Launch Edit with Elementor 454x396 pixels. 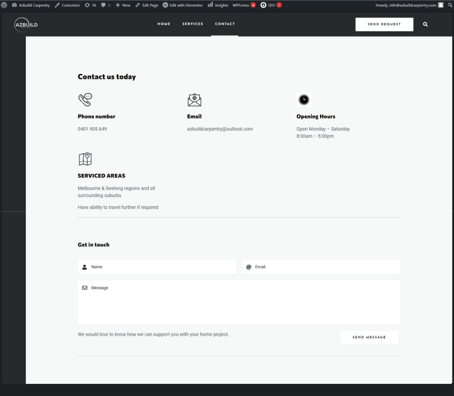pyautogui.click(x=183, y=5)
